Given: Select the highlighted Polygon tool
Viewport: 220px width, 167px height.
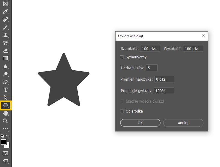Looking at the screenshot, I should [x=5, y=105].
